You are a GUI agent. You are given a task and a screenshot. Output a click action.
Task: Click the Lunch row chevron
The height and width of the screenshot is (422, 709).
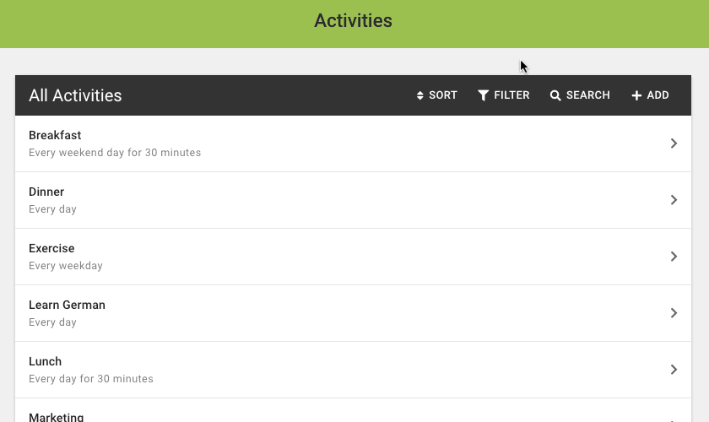pyautogui.click(x=674, y=370)
